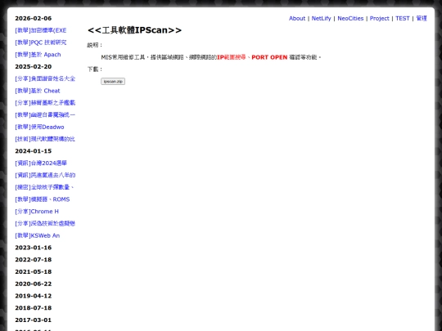442x331 pixels.
Task: Expand the 2019-04-12 date group
Action: (x=34, y=296)
